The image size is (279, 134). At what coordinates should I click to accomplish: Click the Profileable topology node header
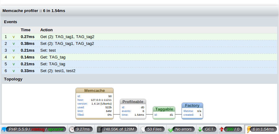(133, 102)
